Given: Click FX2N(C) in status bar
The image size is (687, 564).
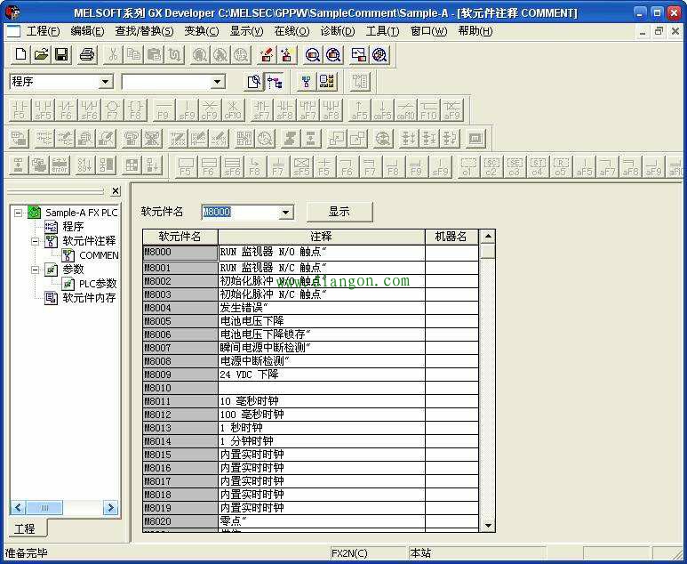Looking at the screenshot, I should tap(349, 553).
